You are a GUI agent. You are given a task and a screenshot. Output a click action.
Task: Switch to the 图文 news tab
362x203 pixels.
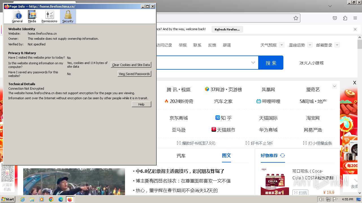(x=227, y=156)
